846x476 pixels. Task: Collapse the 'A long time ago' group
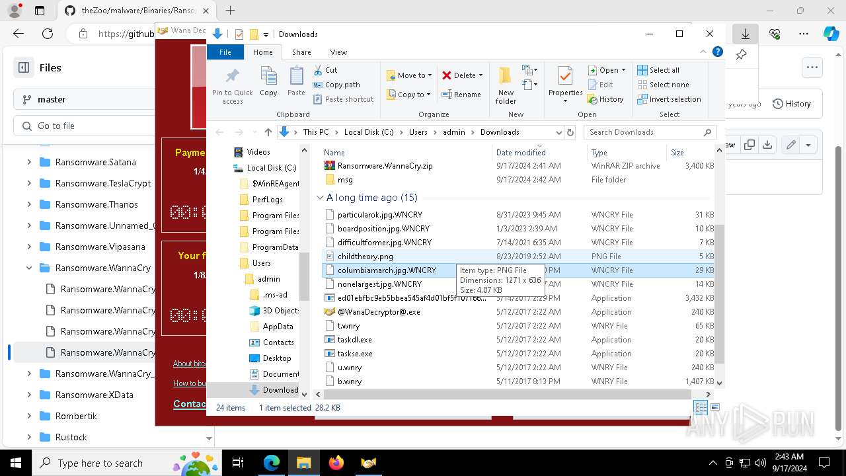point(320,198)
